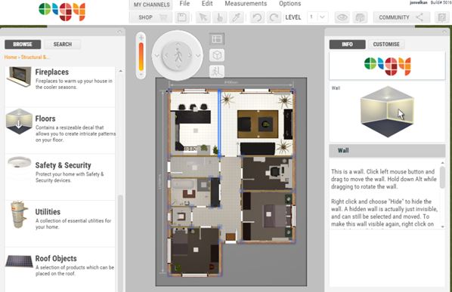Screen dimensions: 452x292
Task: Open the SHOP cart button
Action: tap(150, 17)
